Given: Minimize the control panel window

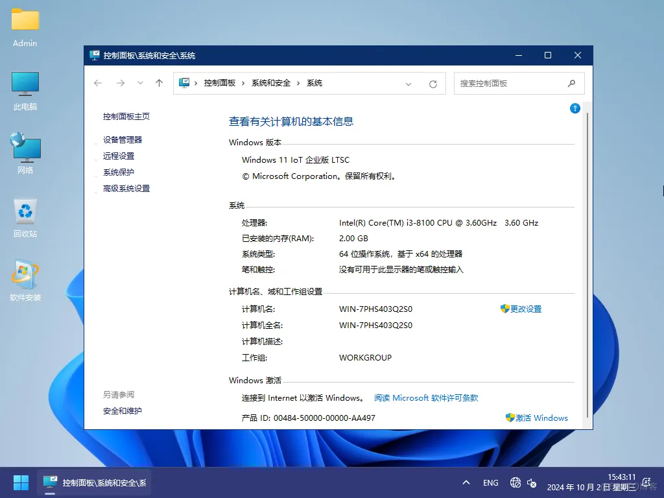Looking at the screenshot, I should [x=519, y=56].
